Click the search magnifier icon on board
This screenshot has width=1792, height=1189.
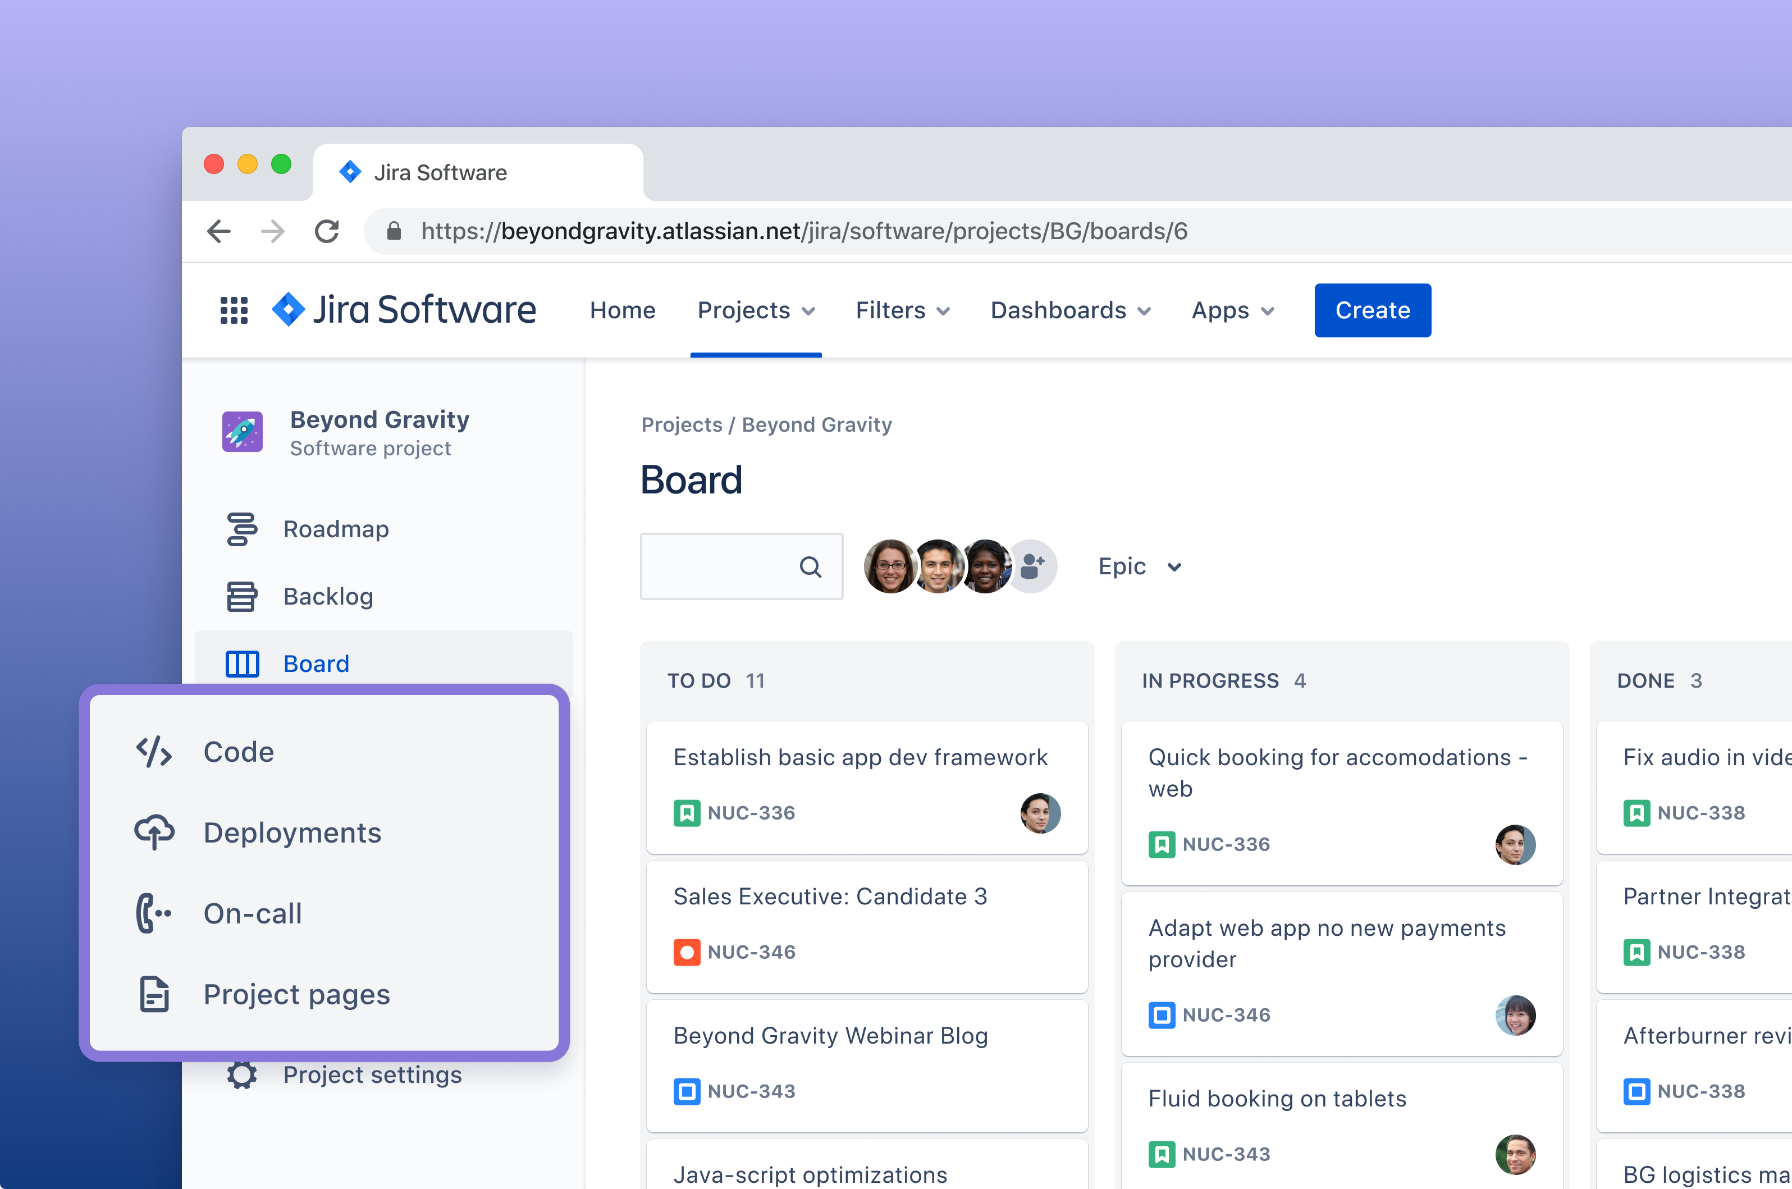tap(810, 566)
